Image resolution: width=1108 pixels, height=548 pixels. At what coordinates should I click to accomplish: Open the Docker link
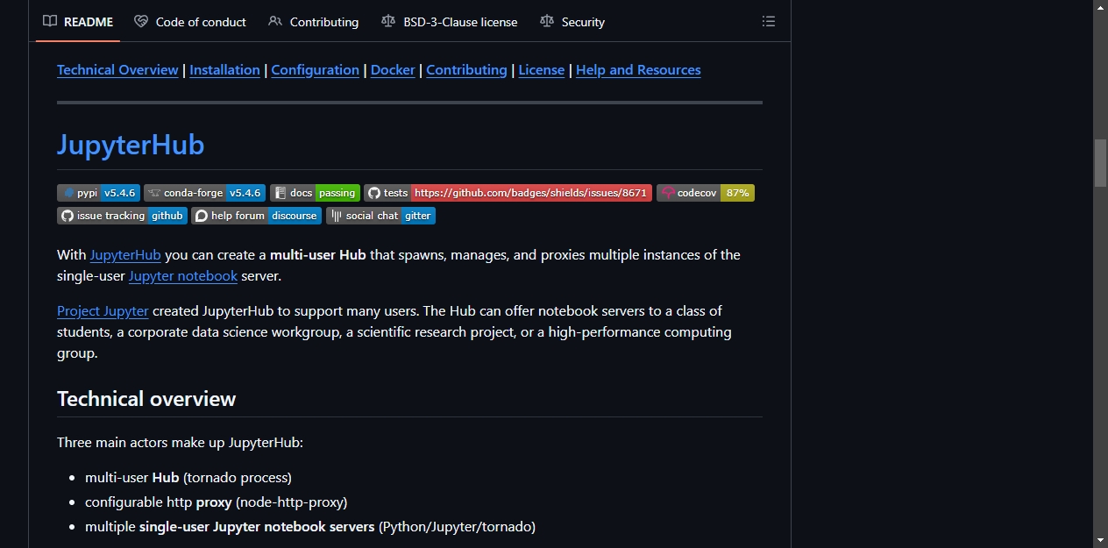point(393,70)
